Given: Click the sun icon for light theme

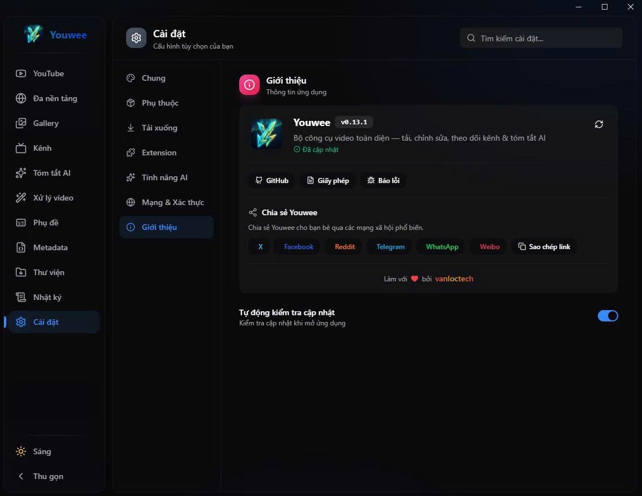Looking at the screenshot, I should 21,451.
